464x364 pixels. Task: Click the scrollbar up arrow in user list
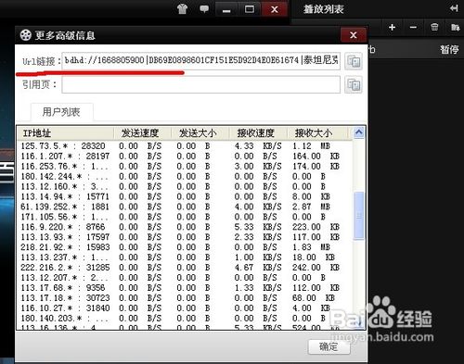pyautogui.click(x=359, y=132)
